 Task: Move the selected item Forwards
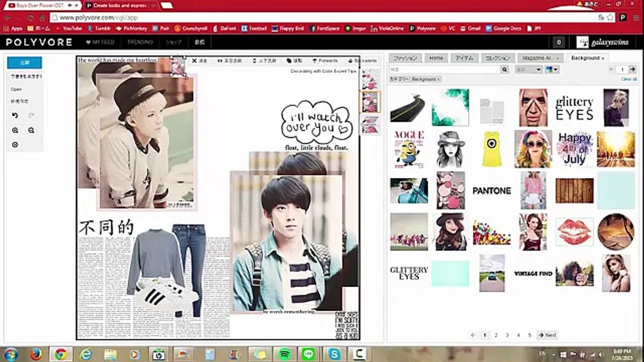pos(325,61)
